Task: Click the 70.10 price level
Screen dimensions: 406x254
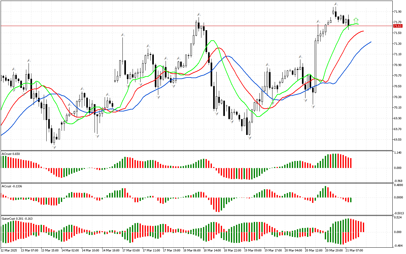Action: click(397, 108)
